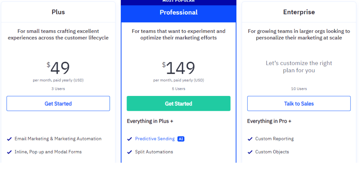Click the Split Automations feature text
Viewport: 359px width, 170px height.
click(x=154, y=152)
